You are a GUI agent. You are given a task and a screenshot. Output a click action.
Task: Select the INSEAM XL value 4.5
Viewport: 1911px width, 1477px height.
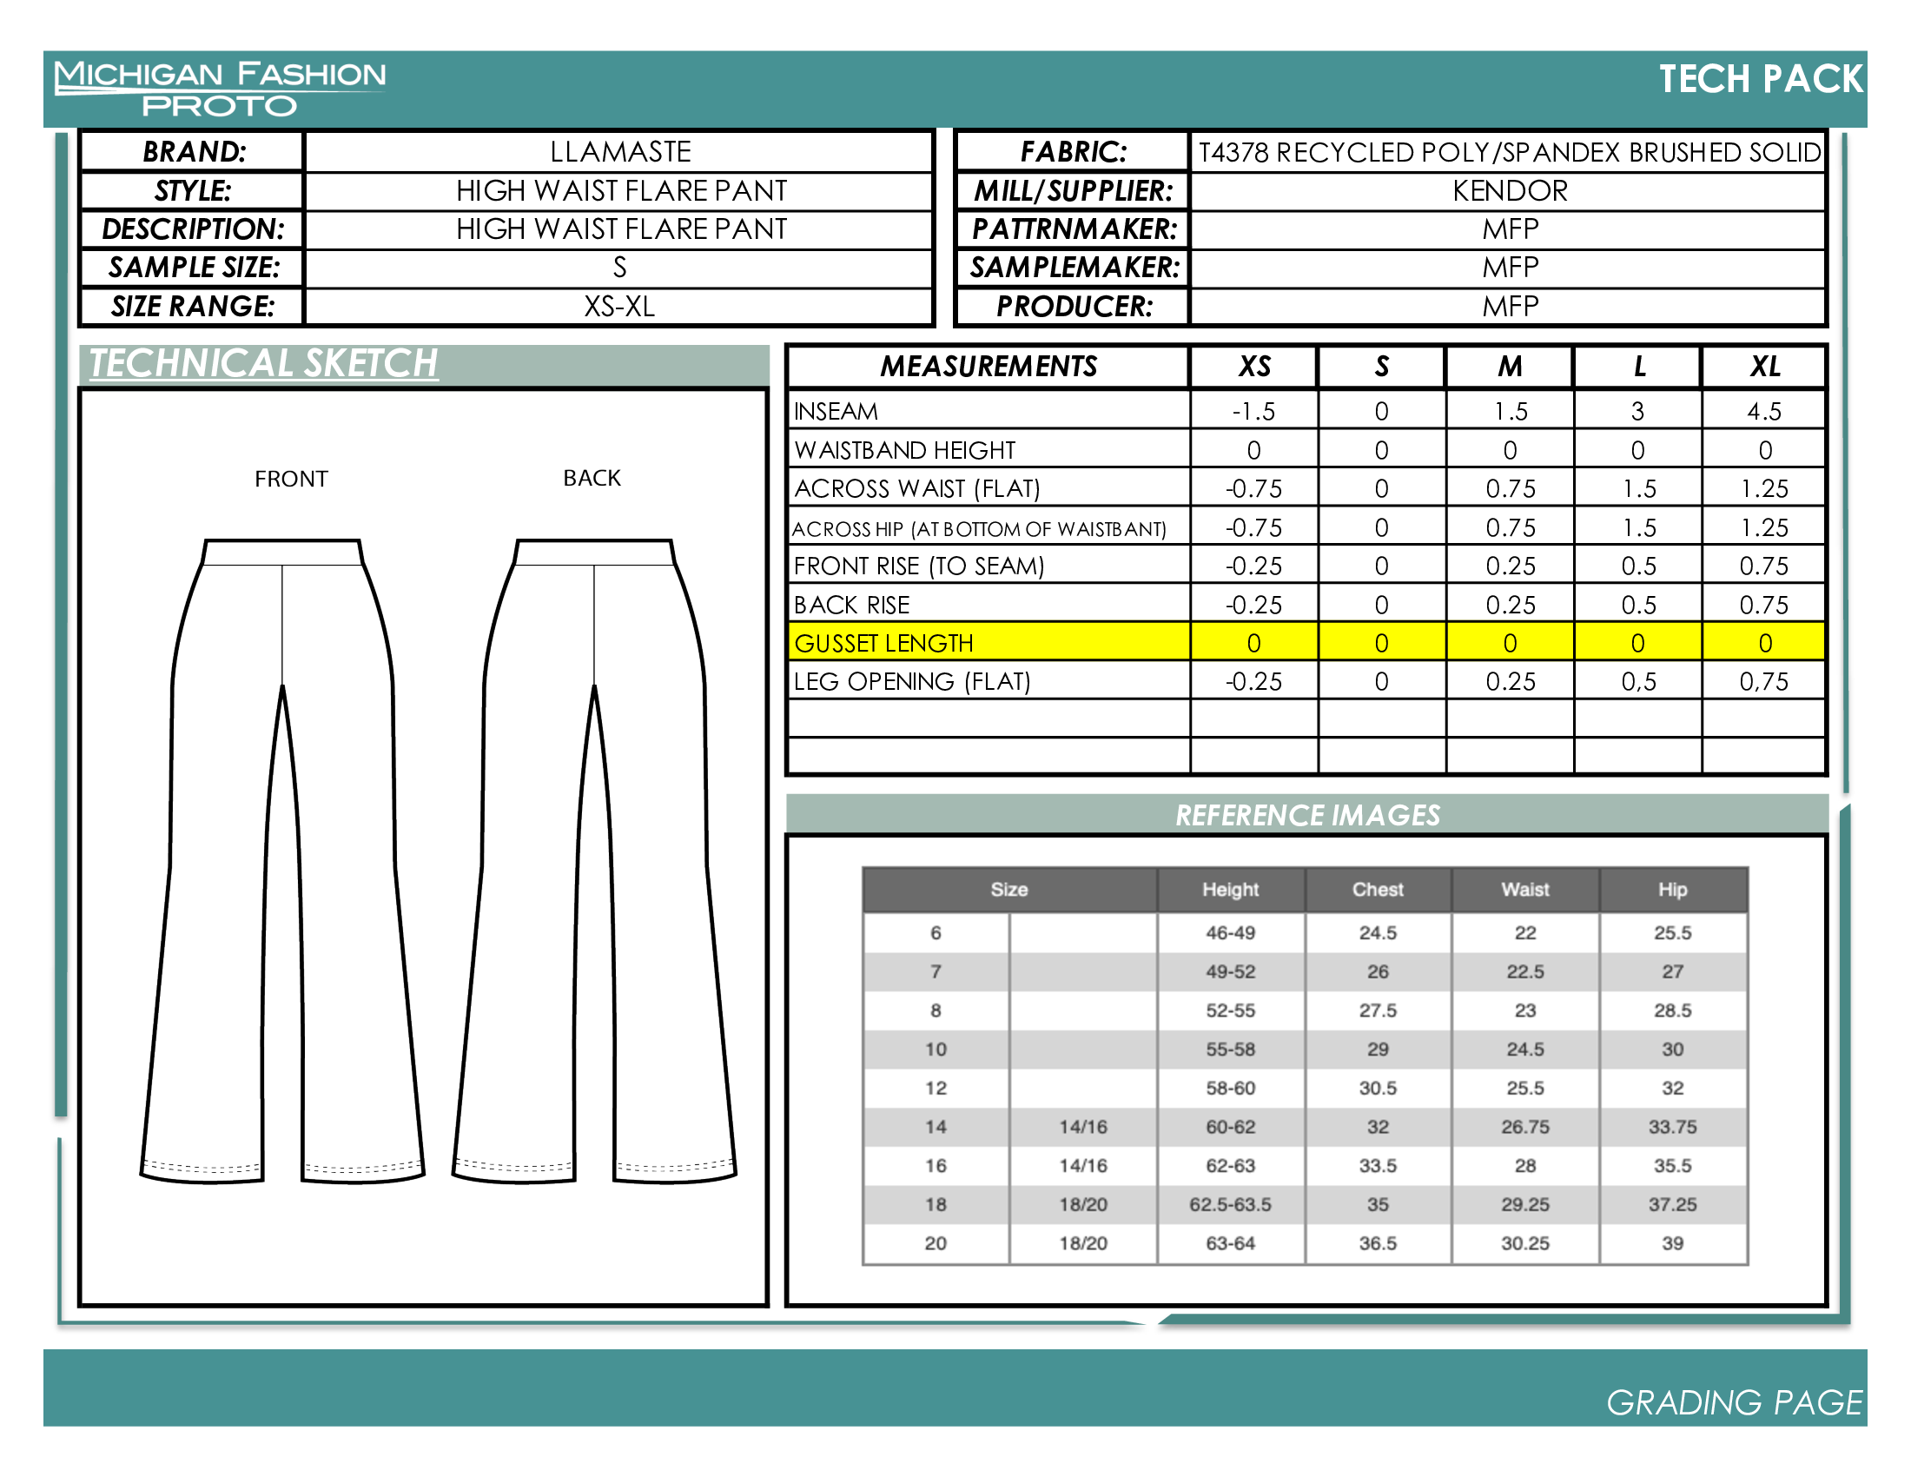point(1764,411)
